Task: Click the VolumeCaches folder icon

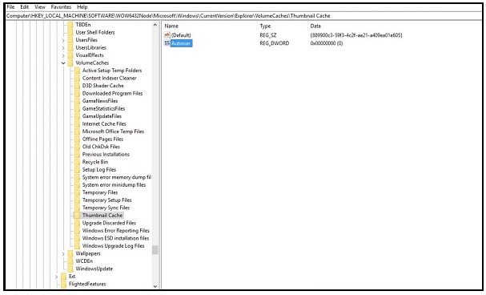Action: [x=70, y=63]
